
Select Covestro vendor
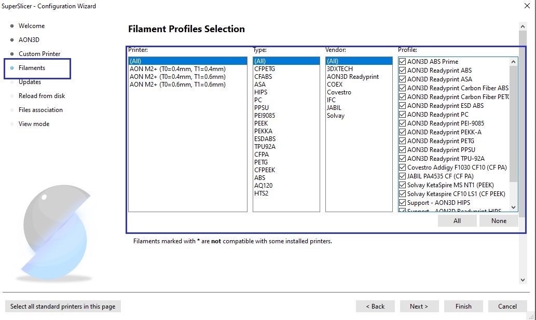tap(359, 92)
